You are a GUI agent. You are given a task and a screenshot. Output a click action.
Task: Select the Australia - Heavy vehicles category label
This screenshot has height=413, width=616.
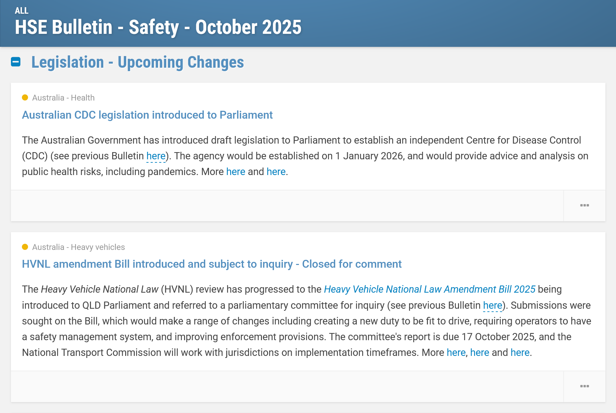point(78,247)
